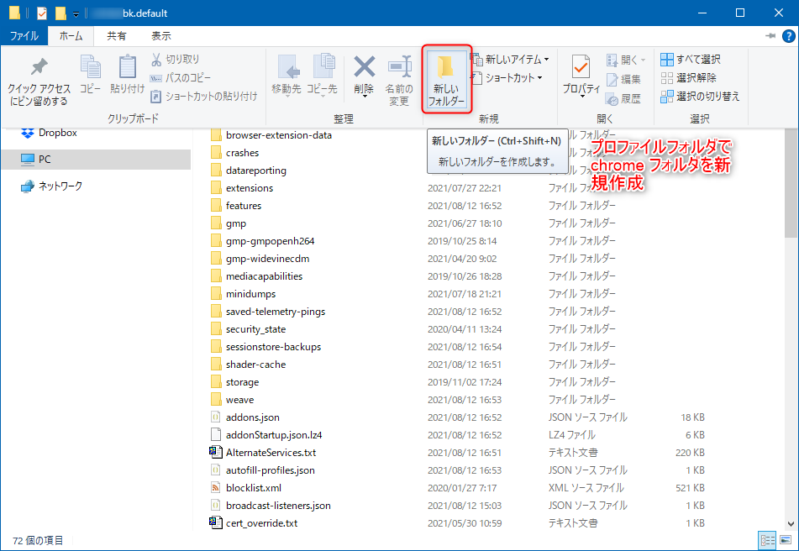Open the New Item (新しいアイテム) dropdown
Screen dimensions: 799x551
[510, 60]
